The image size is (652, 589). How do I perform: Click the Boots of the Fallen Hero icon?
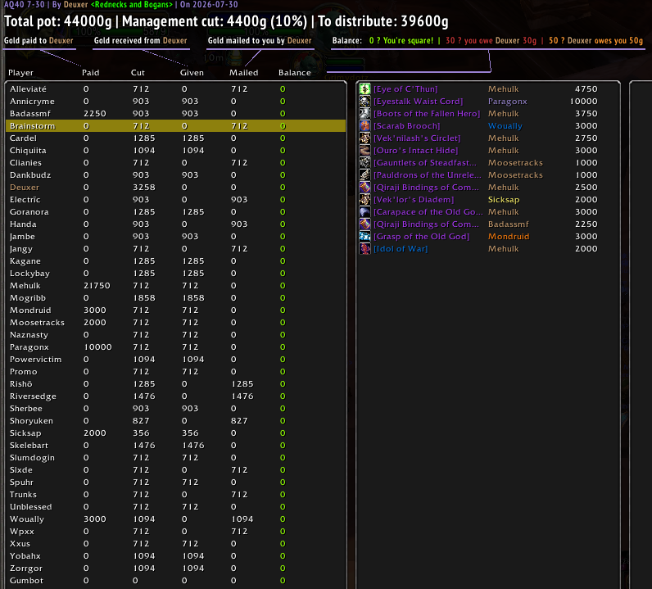364,114
